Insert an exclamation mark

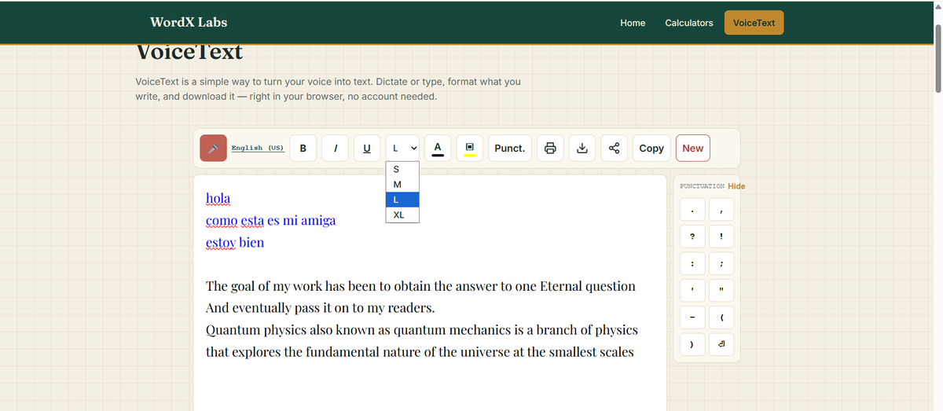pos(721,236)
